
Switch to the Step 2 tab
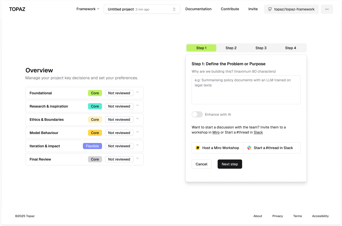(231, 48)
